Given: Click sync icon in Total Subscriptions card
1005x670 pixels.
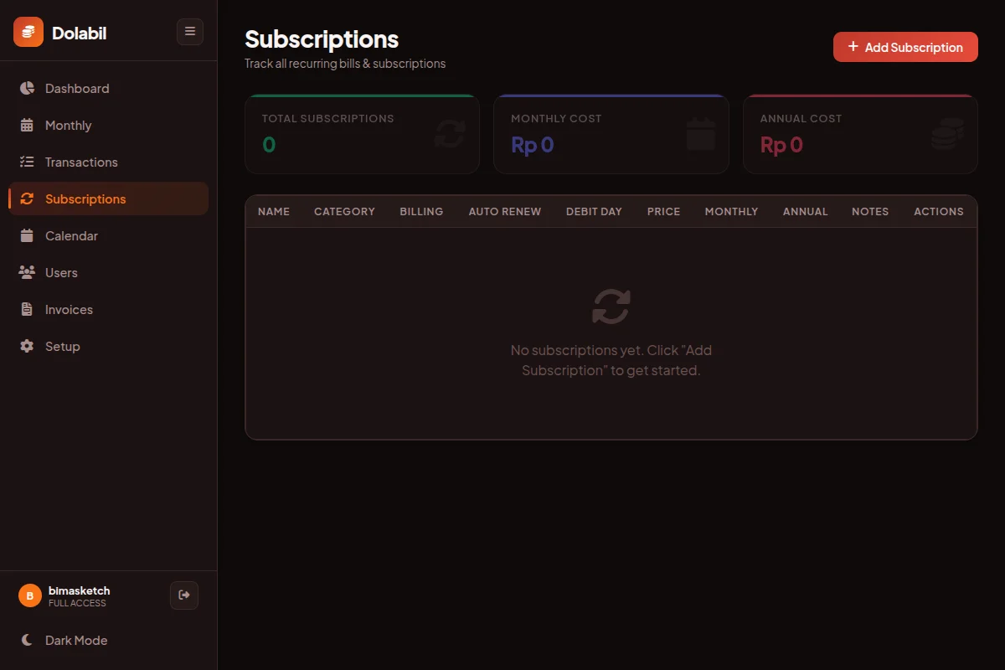Looking at the screenshot, I should [x=450, y=134].
